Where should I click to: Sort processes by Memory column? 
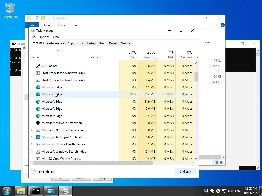(x=147, y=55)
